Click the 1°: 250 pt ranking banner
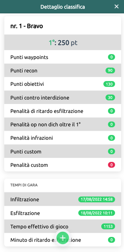 click(x=63, y=42)
